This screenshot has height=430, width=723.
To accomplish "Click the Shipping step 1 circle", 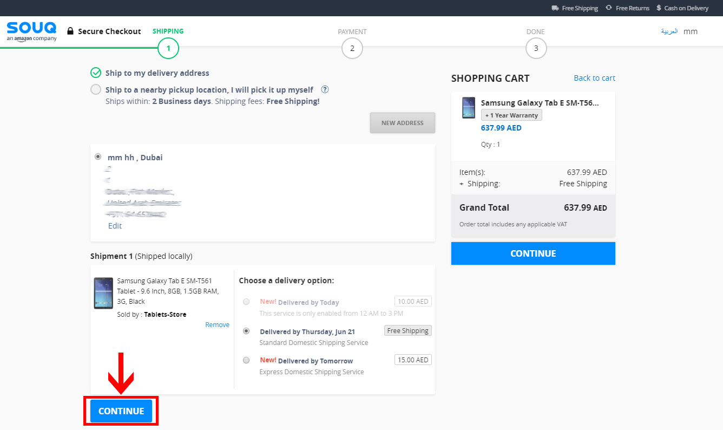I will coord(168,49).
